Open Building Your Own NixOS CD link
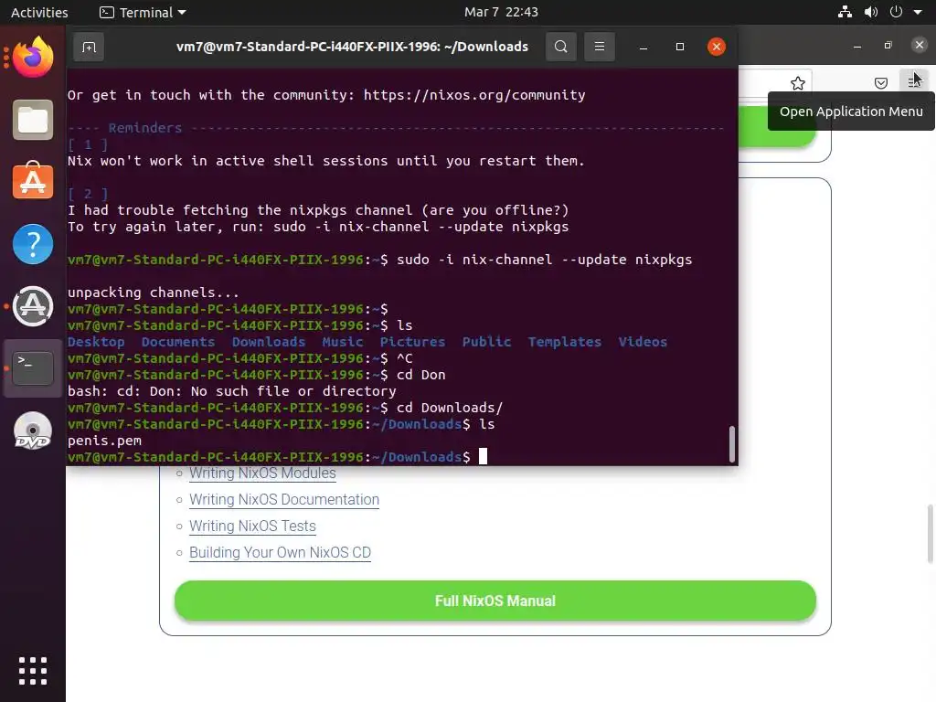Image resolution: width=936 pixels, height=702 pixels. point(280,553)
